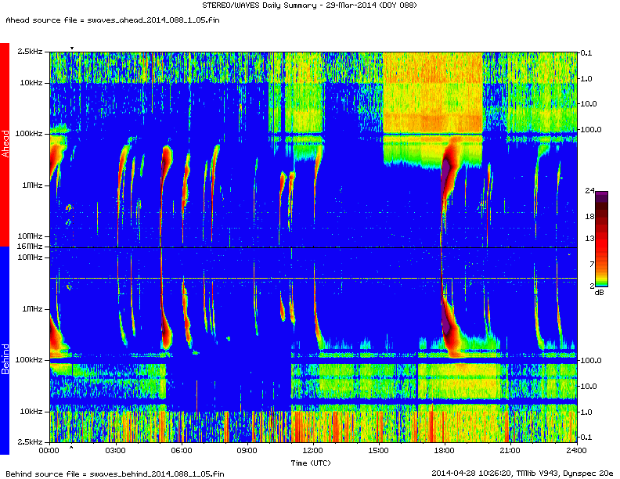The image size is (620, 479).
Task: Click the TMlib V943 generation timestamp text
Action: [522, 474]
